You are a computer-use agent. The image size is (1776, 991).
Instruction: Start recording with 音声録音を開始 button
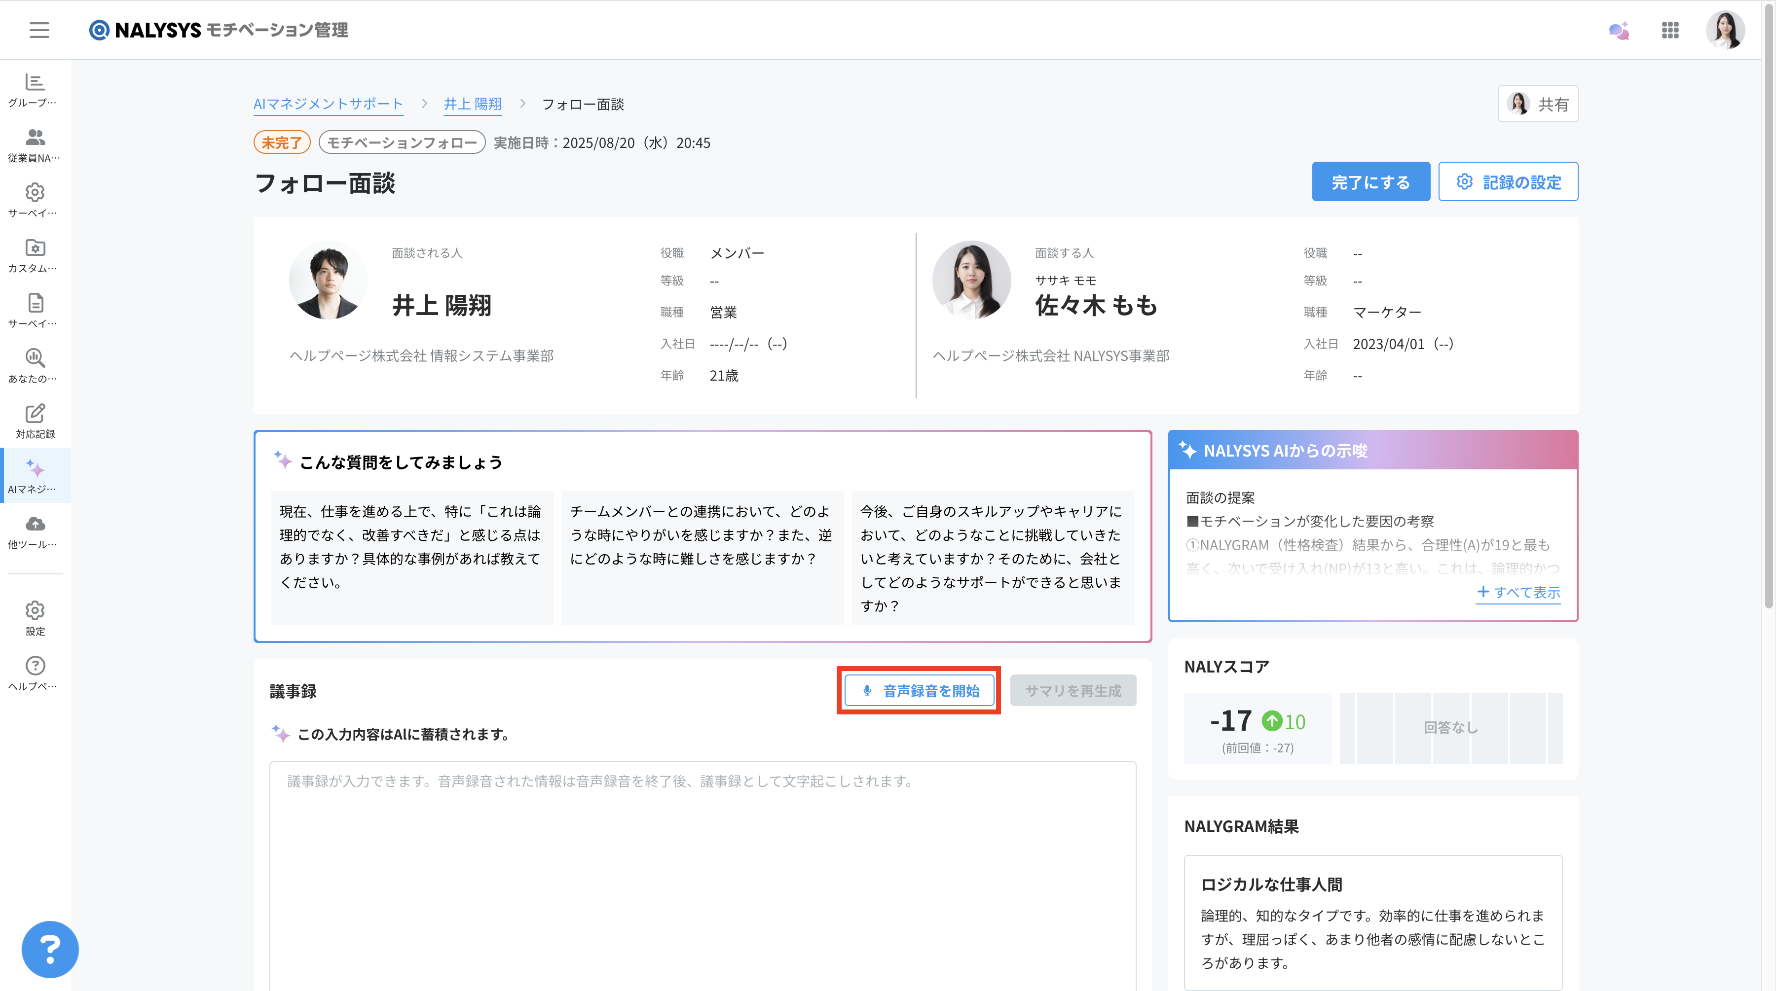(919, 691)
